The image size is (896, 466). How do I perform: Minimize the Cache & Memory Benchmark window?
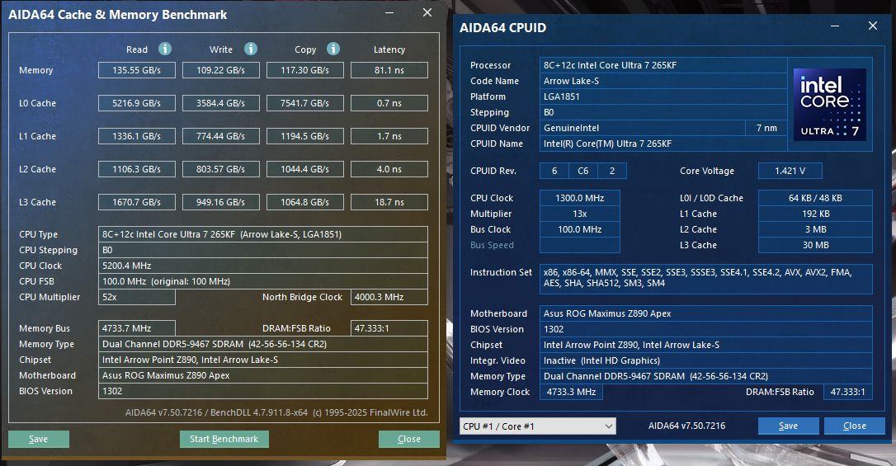point(389,12)
